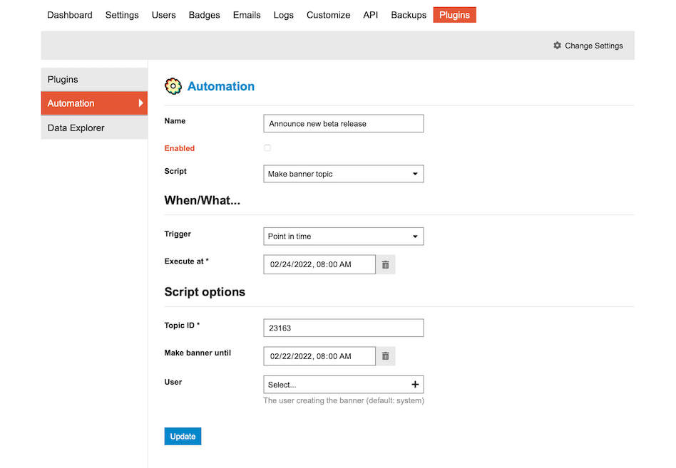Screen dimensions: 676x468
Task: Open the Script dropdown showing Make banner topic
Action: click(343, 173)
